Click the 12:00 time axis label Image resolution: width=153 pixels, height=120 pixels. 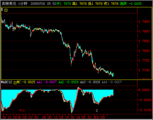point(59,117)
